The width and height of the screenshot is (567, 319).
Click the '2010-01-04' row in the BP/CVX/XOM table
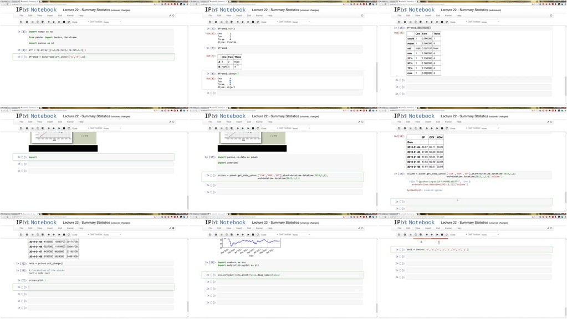[x=425, y=147]
